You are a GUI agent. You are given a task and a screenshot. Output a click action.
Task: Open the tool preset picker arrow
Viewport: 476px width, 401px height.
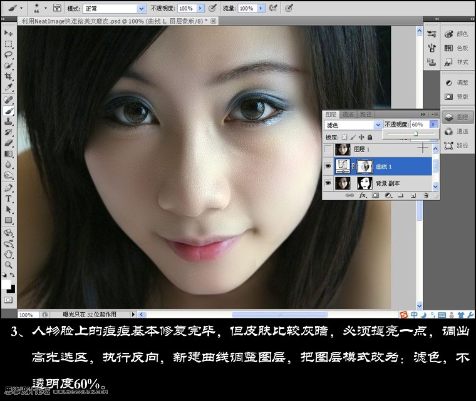(x=21, y=8)
